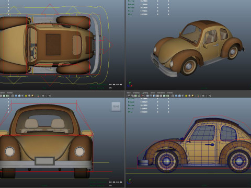The height and width of the screenshot is (188, 251).
Task: Toggle X-Ray Joints in side view toolbar
Action: [210, 96]
